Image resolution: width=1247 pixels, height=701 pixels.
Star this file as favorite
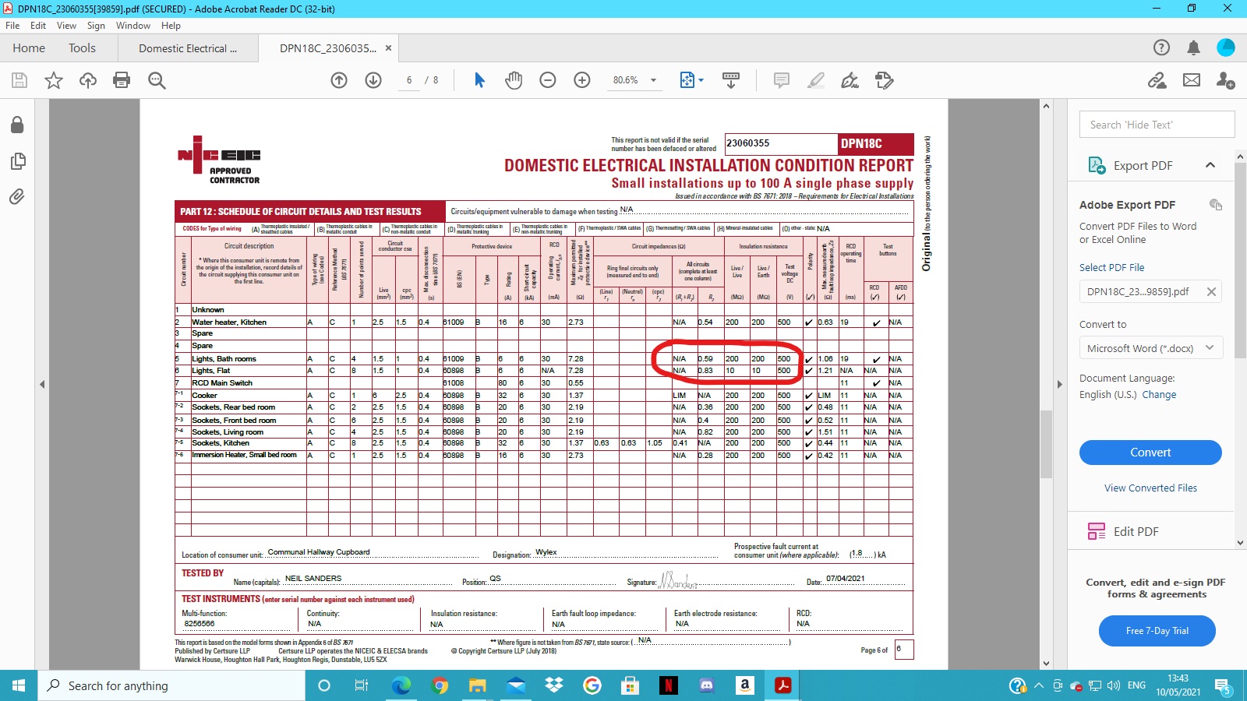pos(54,80)
